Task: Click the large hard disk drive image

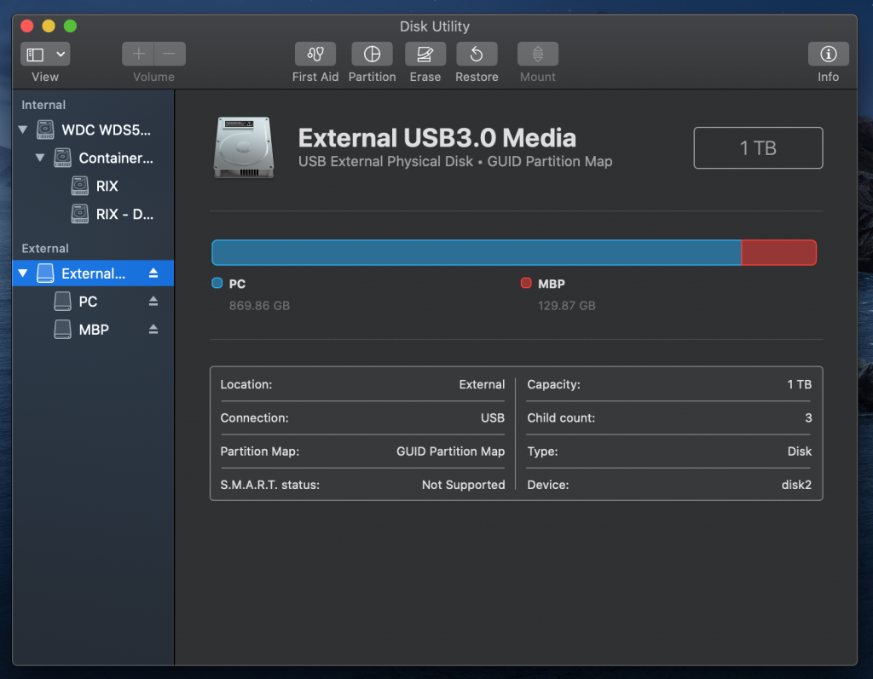Action: (x=244, y=147)
